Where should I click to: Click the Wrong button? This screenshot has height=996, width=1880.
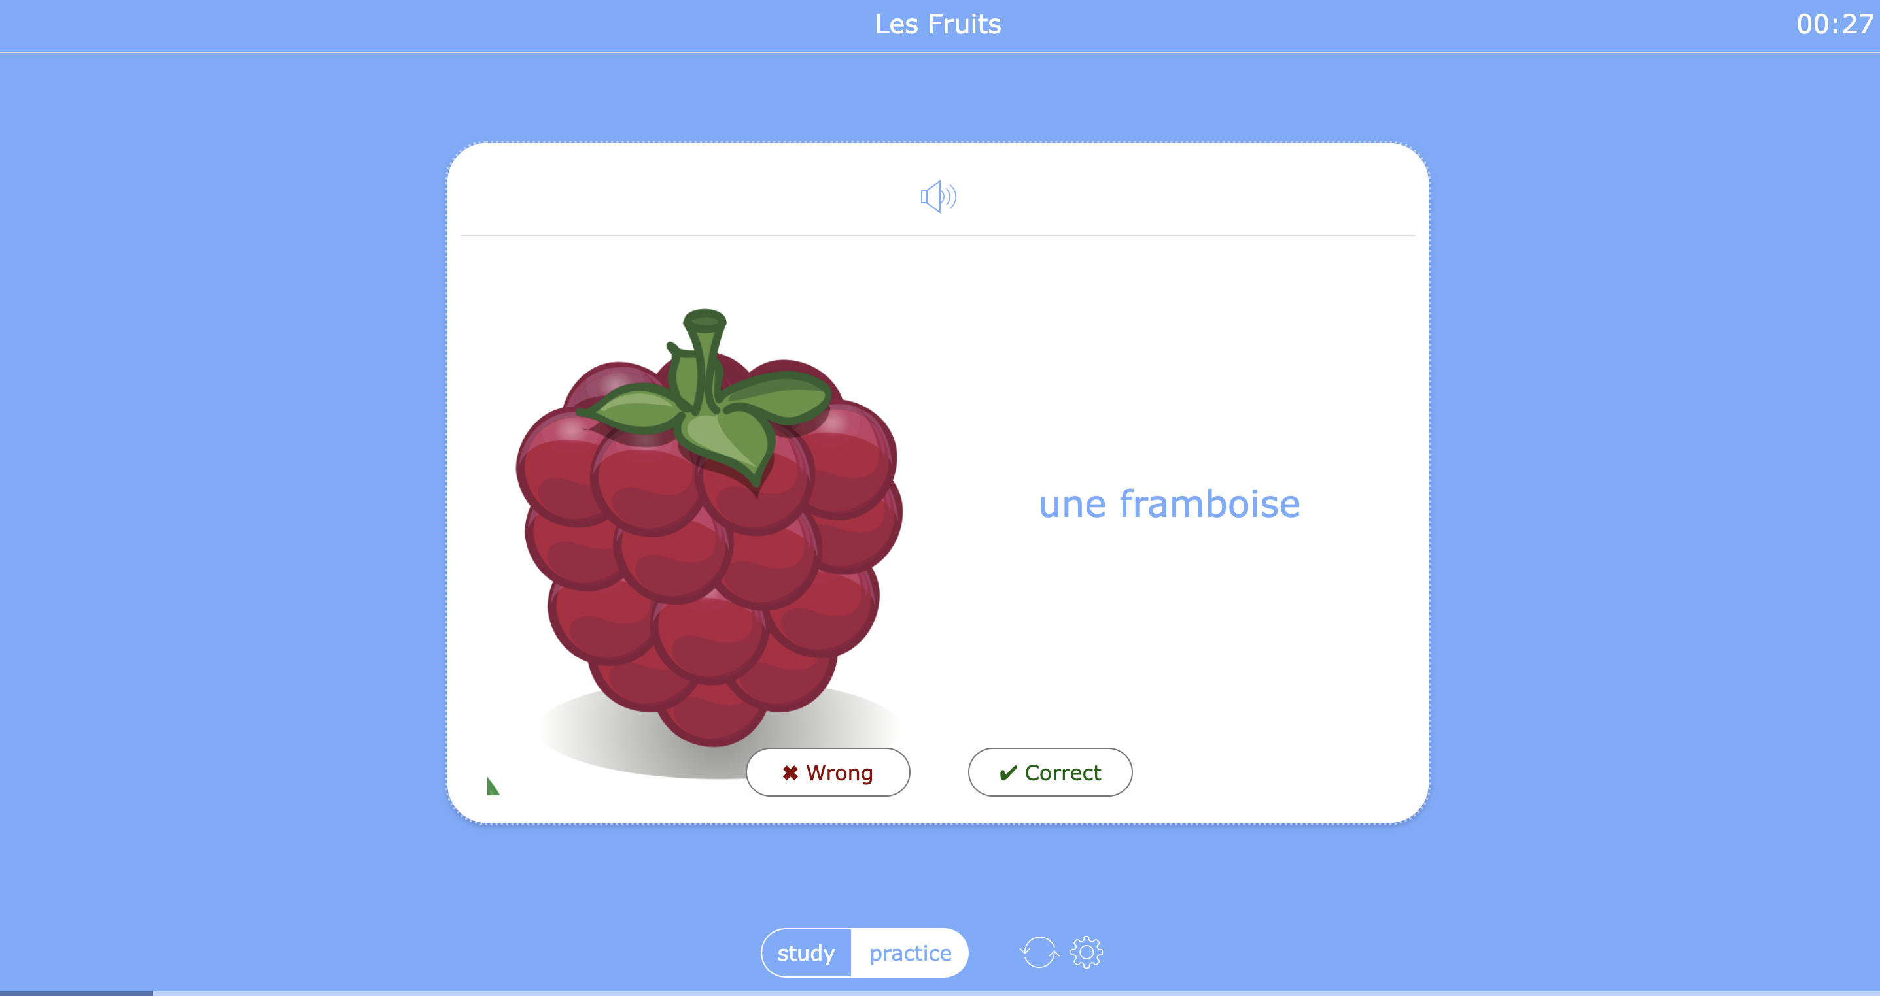[827, 772]
